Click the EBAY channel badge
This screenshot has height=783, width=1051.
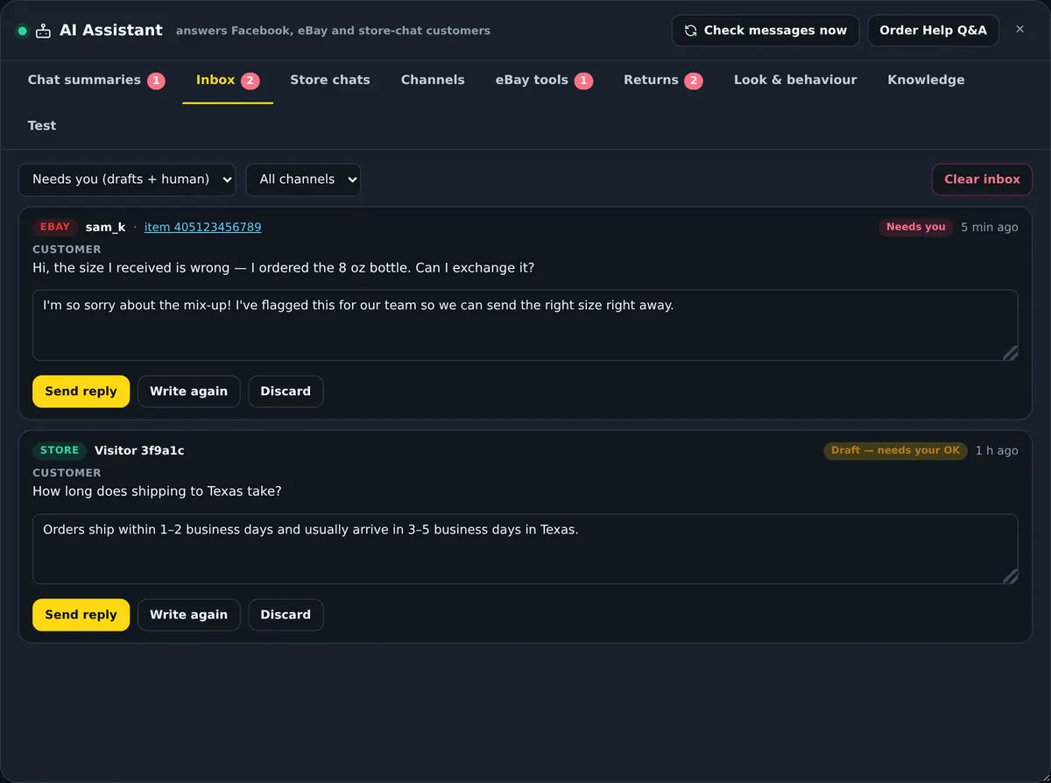(55, 228)
